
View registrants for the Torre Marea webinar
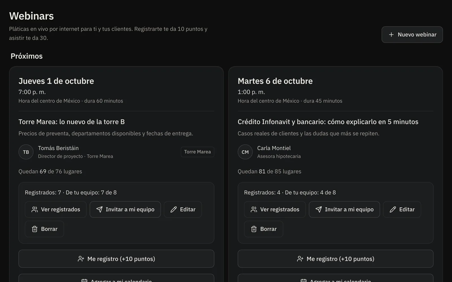coord(56,210)
